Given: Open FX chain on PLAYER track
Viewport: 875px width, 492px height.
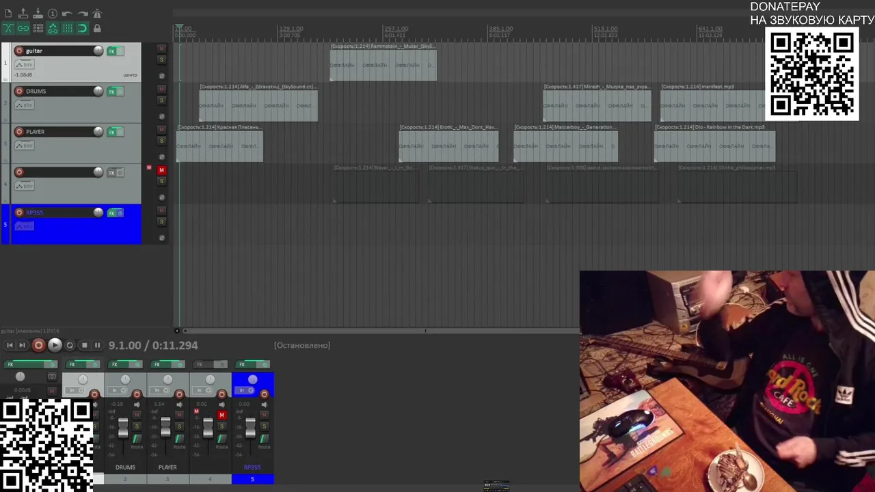Looking at the screenshot, I should coord(111,132).
